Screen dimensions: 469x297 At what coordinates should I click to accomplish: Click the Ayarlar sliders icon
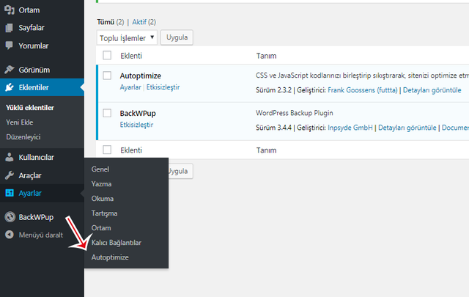(10, 193)
